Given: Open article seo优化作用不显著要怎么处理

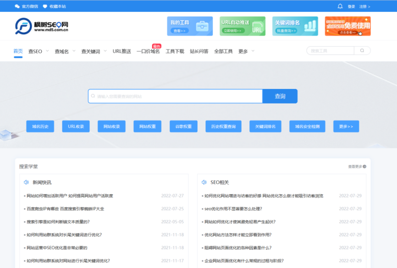Looking at the screenshot, I should tap(233, 209).
